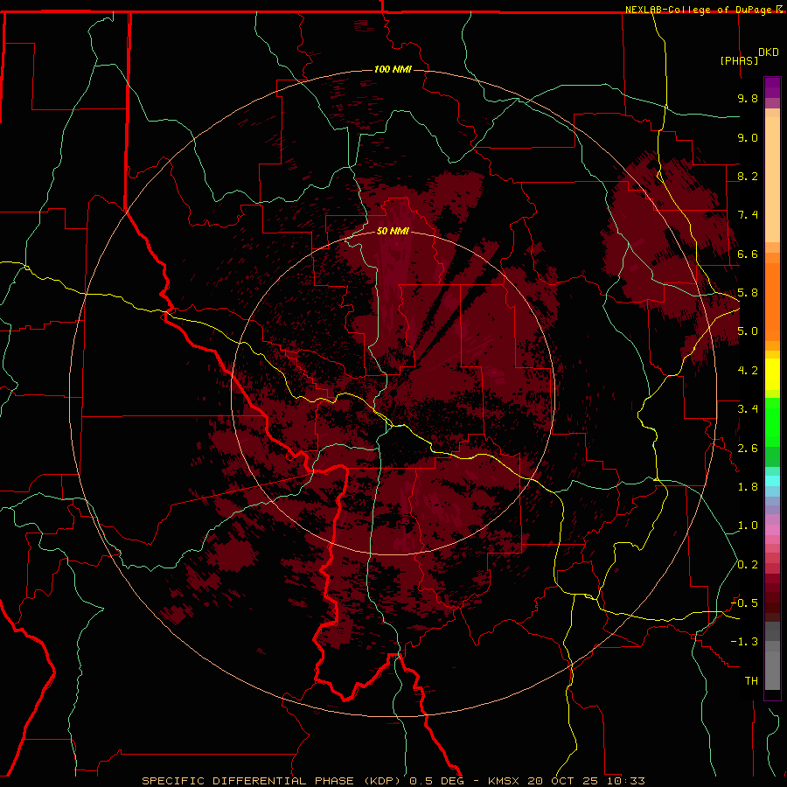
Task: Click the 1.0 color scale value
Action: pyautogui.click(x=748, y=526)
